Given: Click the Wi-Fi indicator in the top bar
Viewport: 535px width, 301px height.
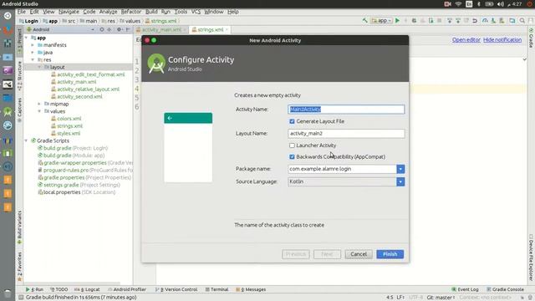Looking at the screenshot, I should coord(458,4).
